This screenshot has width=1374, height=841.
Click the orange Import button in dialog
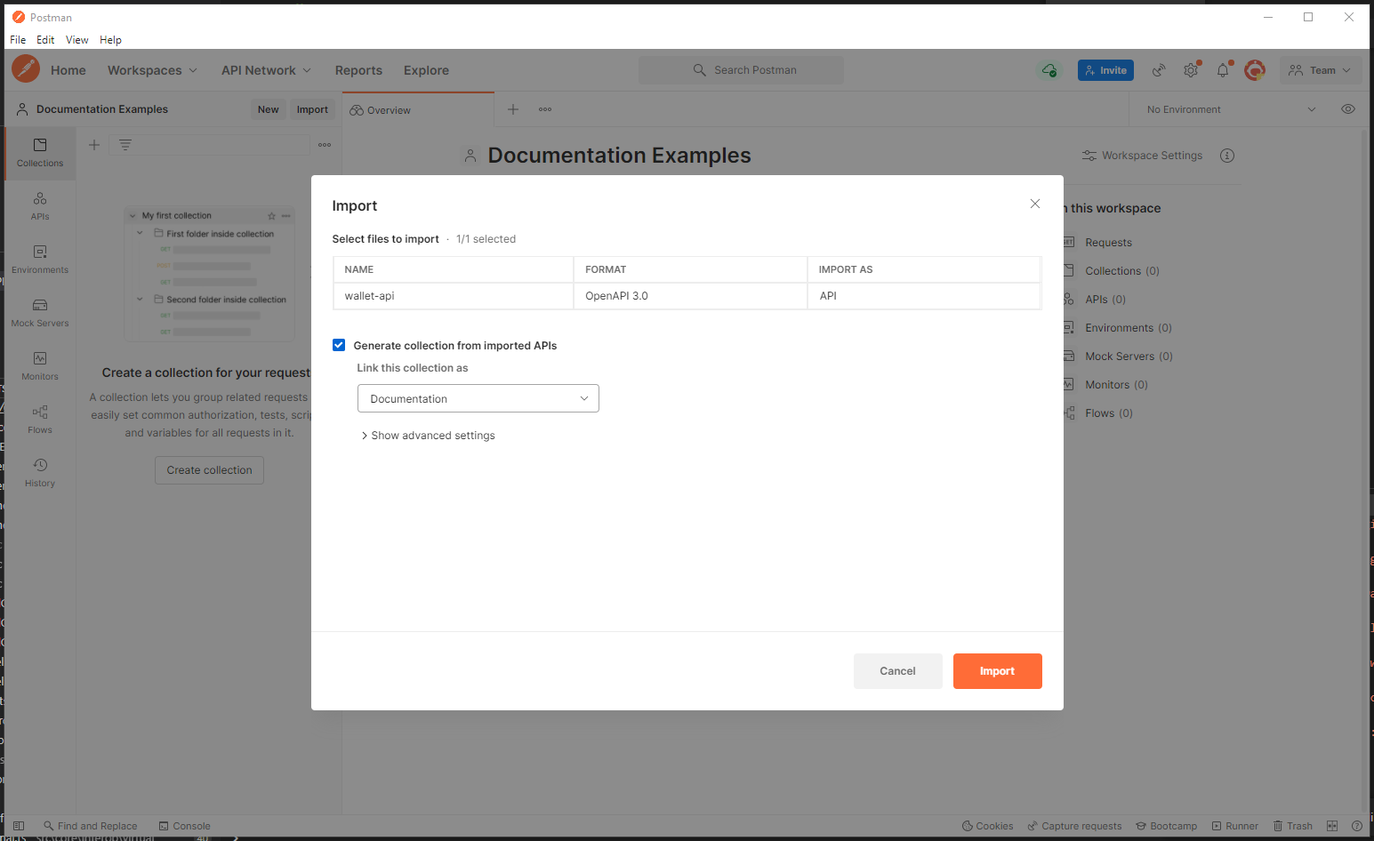[997, 671]
